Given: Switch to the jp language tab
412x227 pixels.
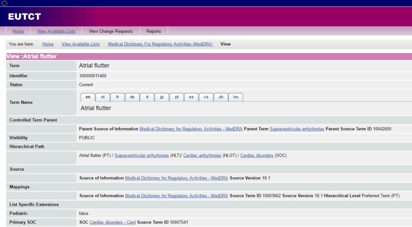Looking at the screenshot, I should [x=162, y=97].
